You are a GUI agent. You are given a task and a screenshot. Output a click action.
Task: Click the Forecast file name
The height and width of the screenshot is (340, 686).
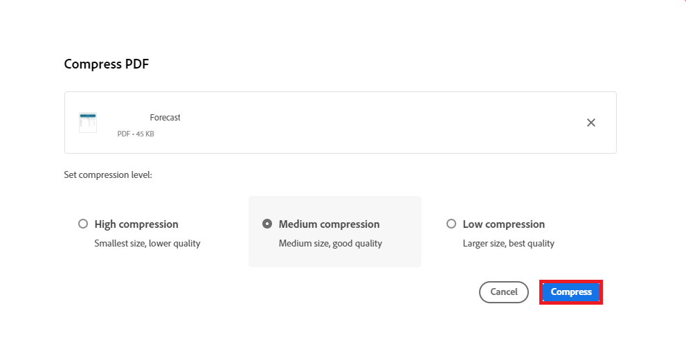coord(165,117)
